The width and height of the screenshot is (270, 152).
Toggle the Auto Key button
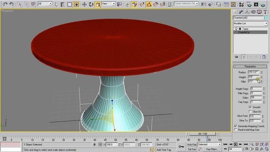click(x=192, y=144)
